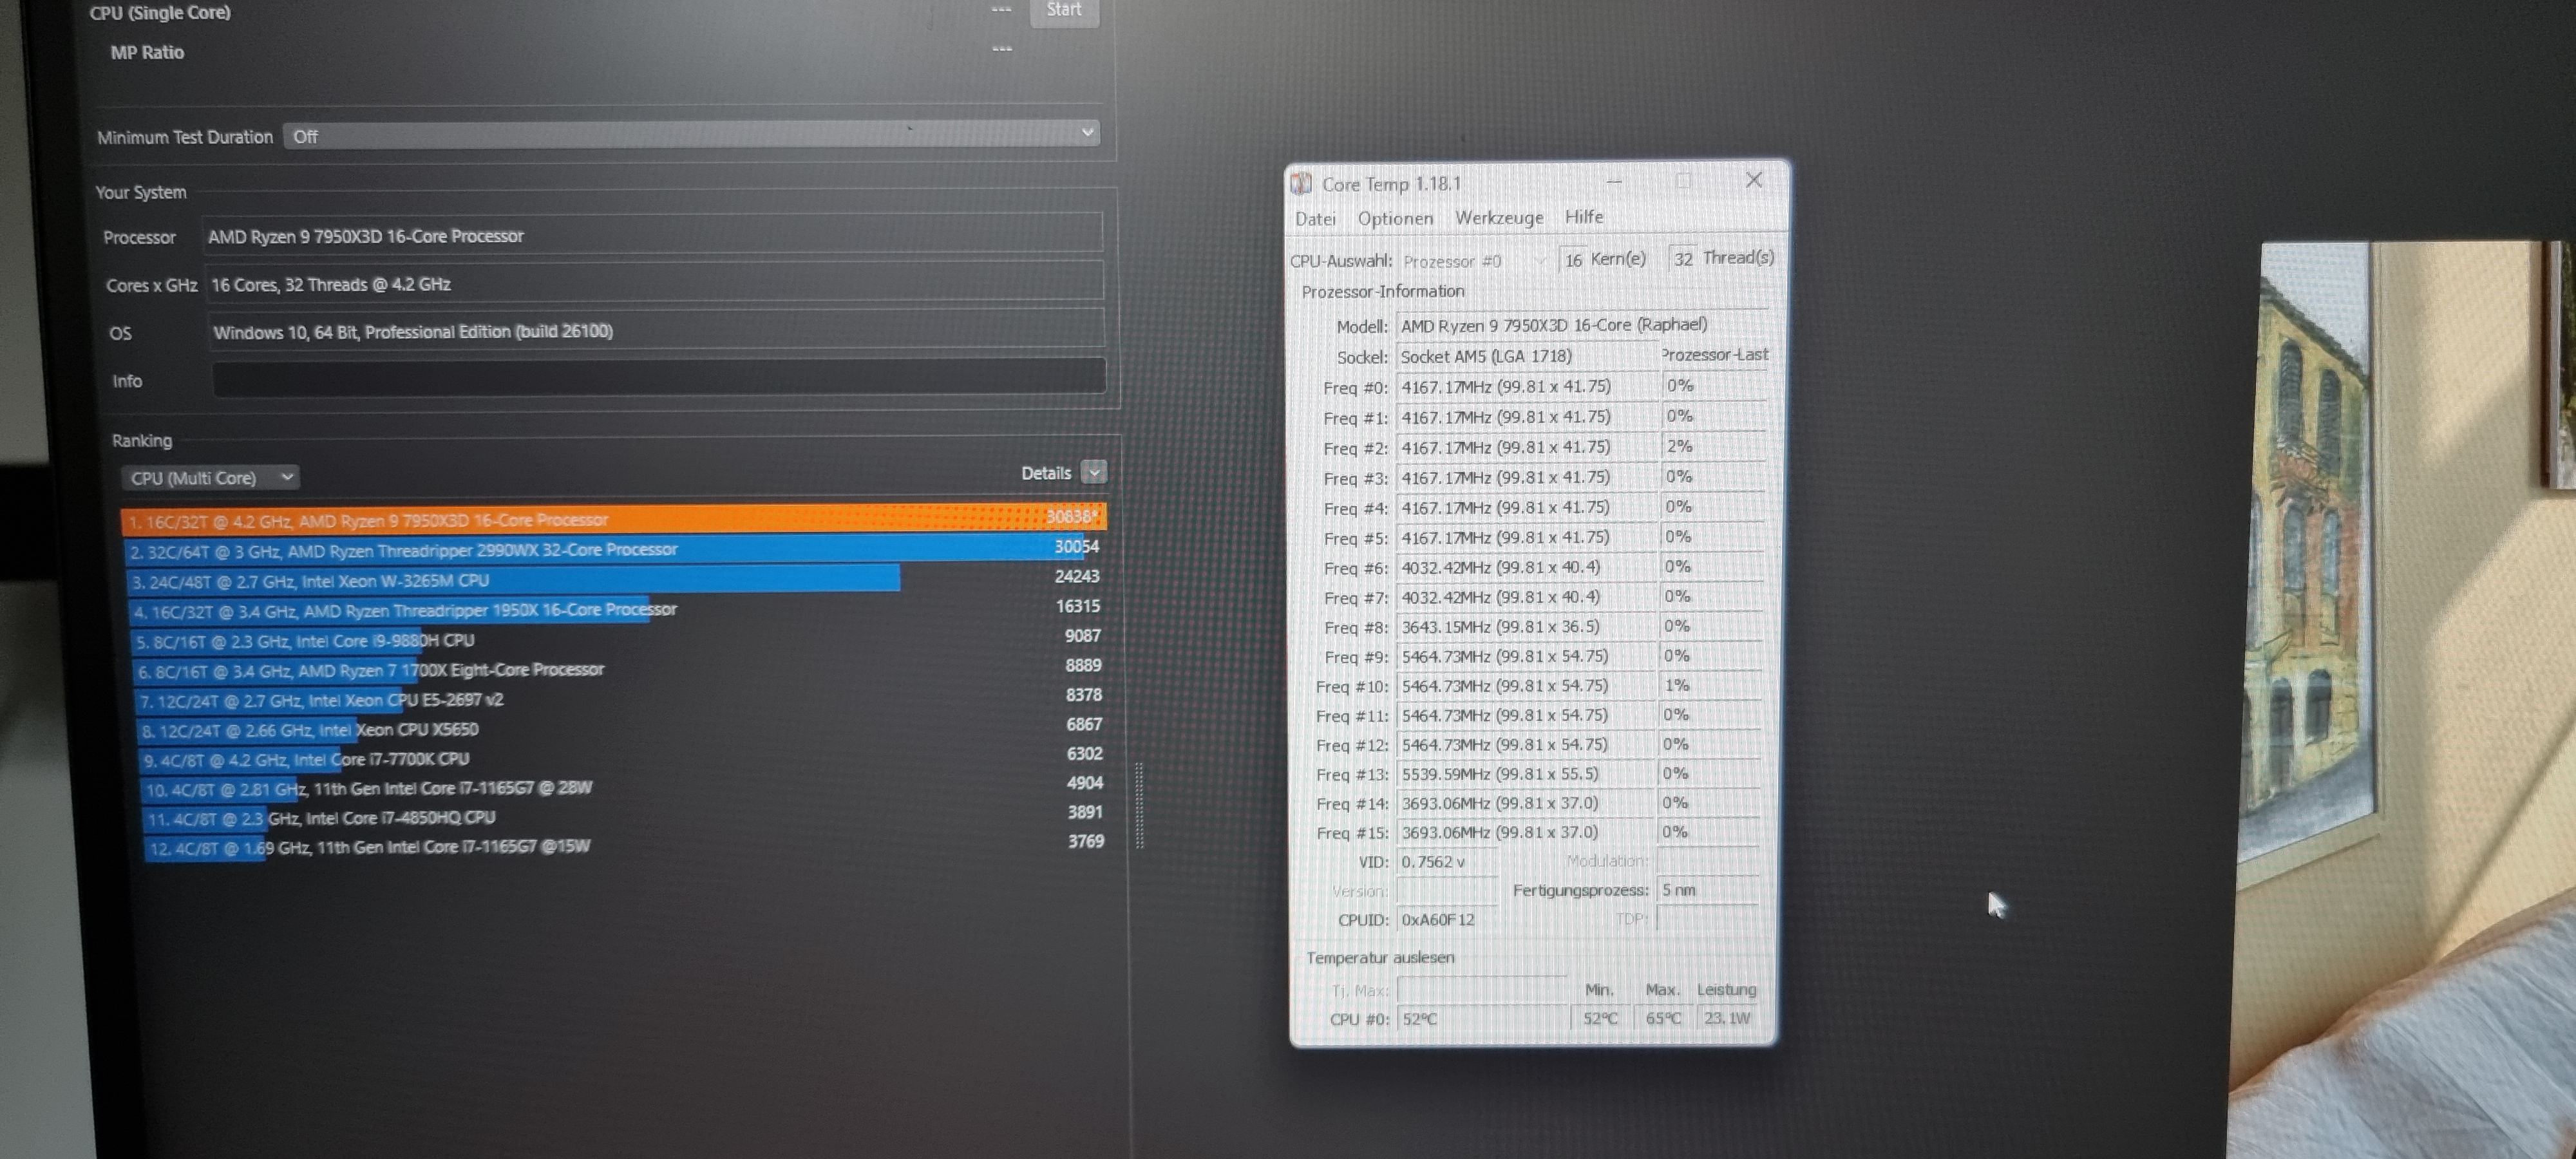Image resolution: width=2576 pixels, height=1159 pixels.
Task: Open the Optionen menu
Action: [x=1395, y=218]
